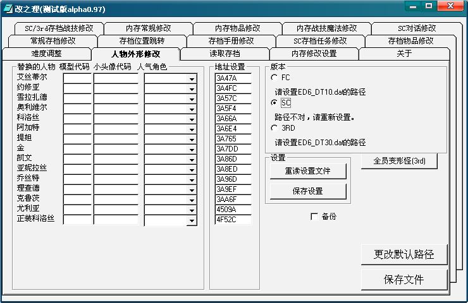This screenshot has width=468, height=303.
Task: Select the SC version radio button
Action: (274, 102)
